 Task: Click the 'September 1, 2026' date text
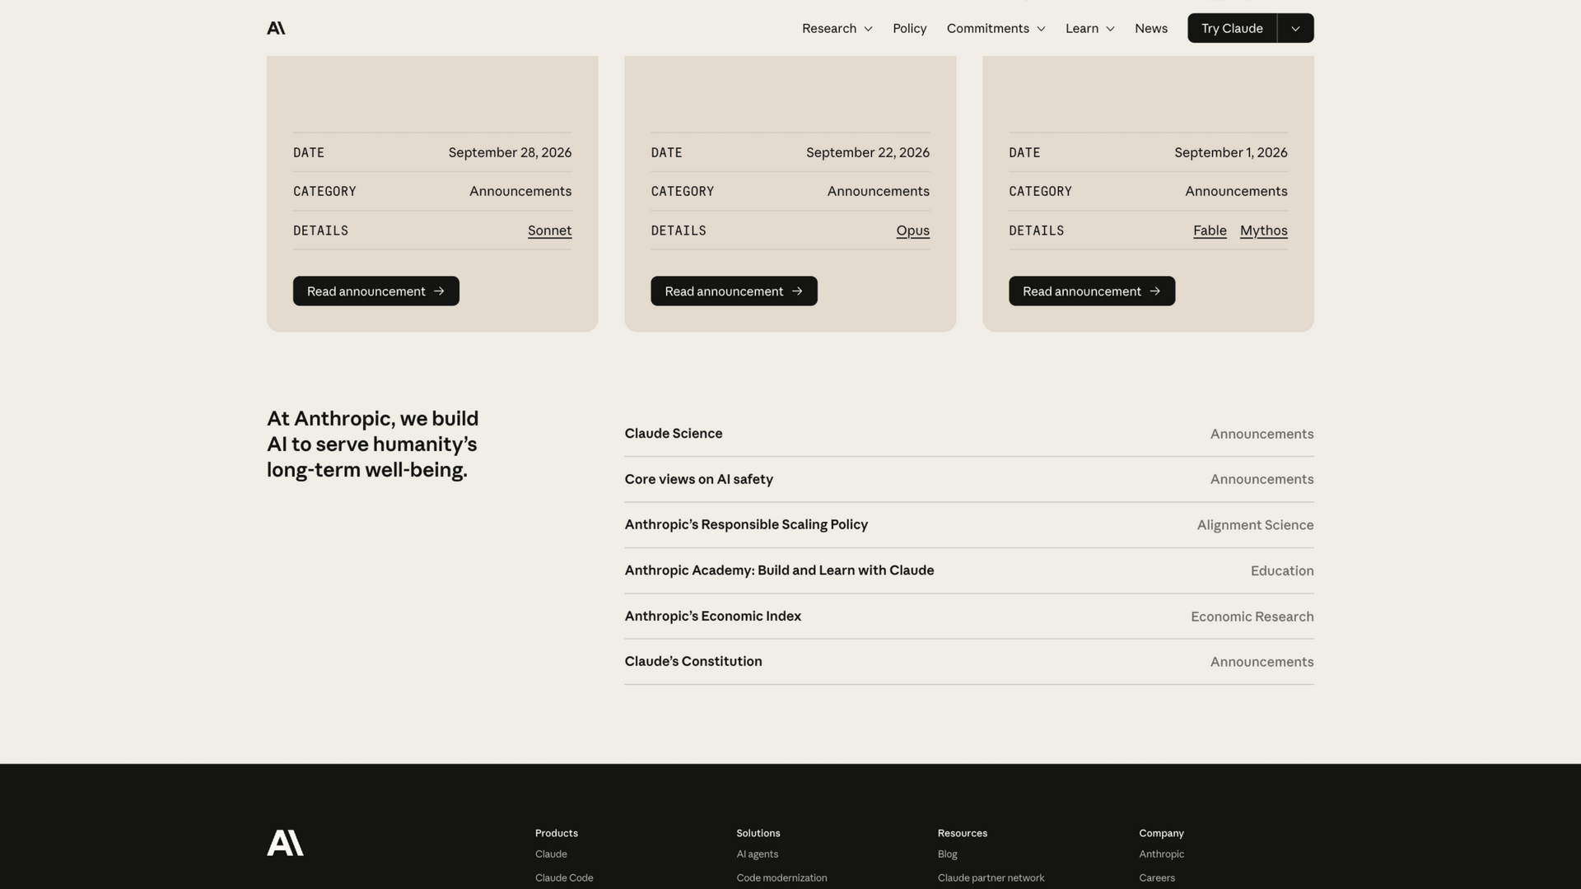1231,152
